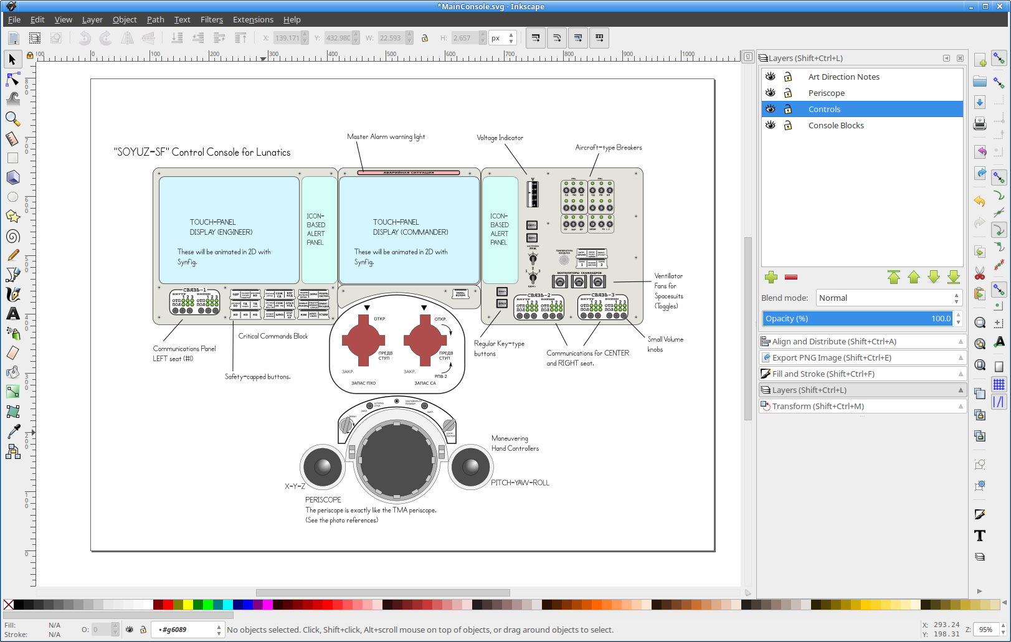
Task: Activate the Text tool
Action: [12, 314]
